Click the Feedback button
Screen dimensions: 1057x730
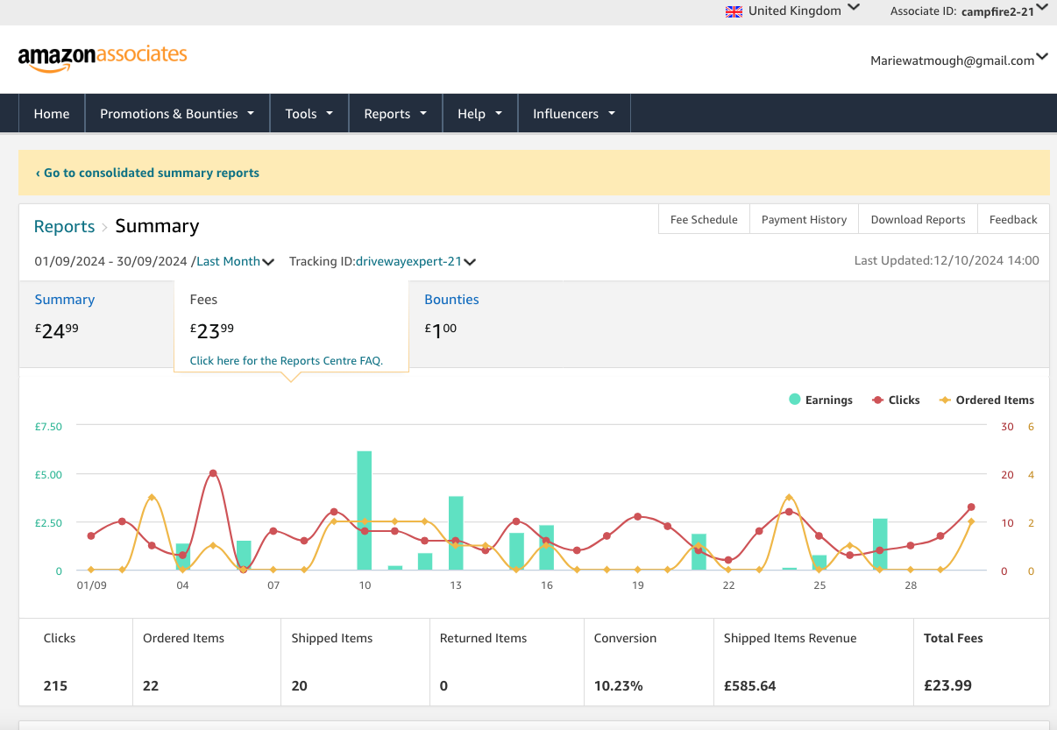click(x=1013, y=219)
